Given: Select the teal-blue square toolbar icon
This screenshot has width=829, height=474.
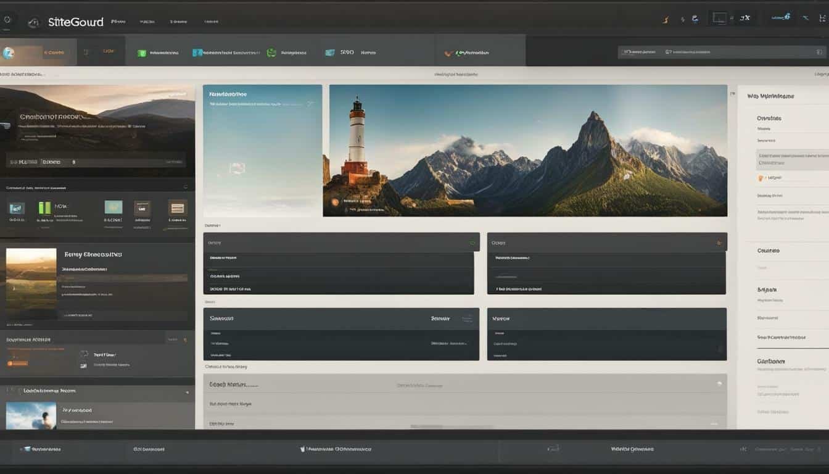Looking at the screenshot, I should tap(197, 53).
